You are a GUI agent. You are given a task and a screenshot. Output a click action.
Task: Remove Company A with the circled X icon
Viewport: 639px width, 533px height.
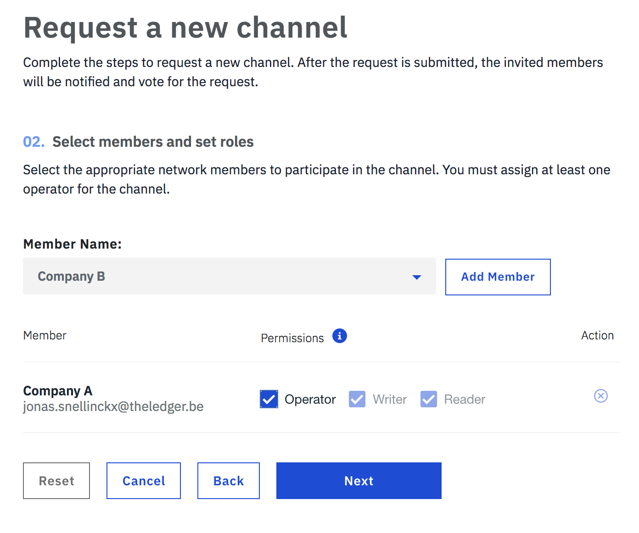coord(600,396)
